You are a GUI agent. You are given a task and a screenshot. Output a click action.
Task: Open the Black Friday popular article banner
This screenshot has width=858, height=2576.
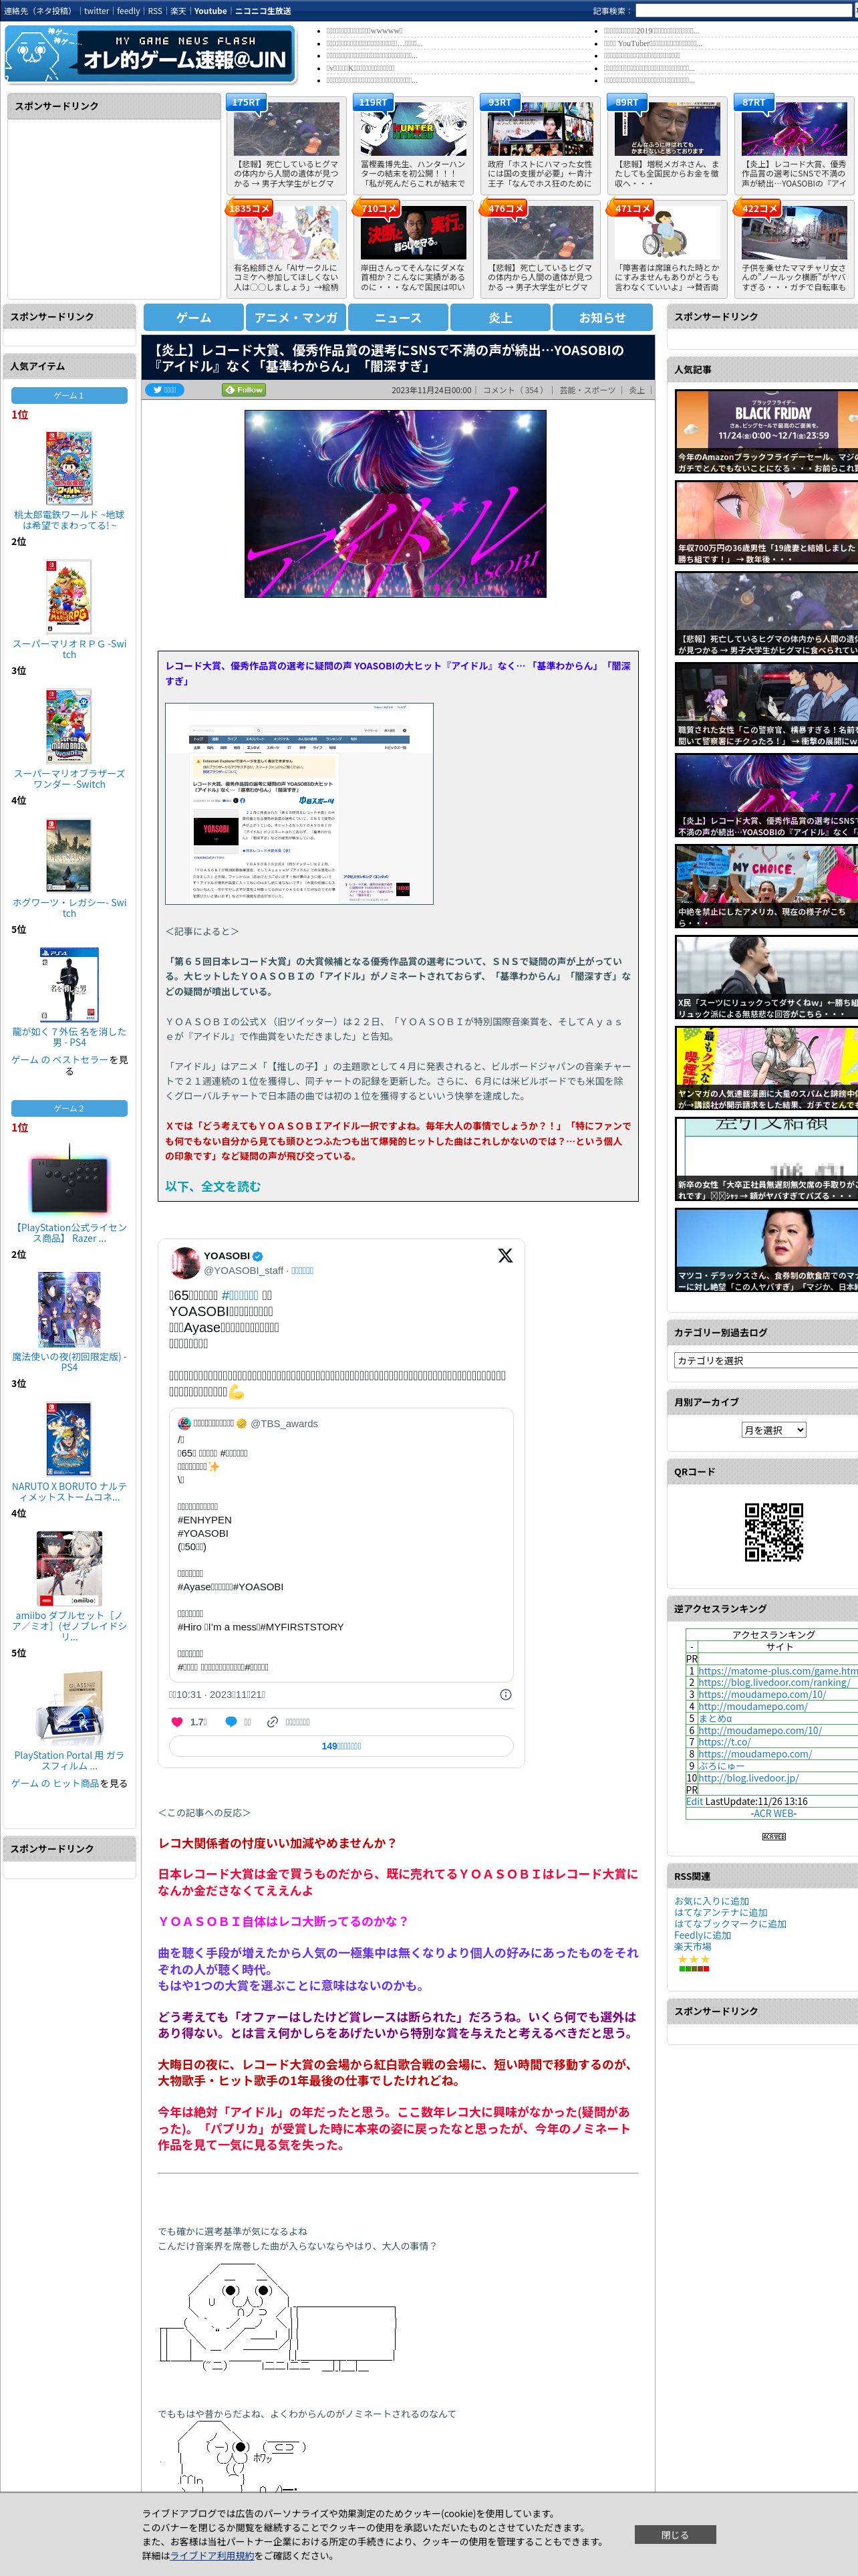[x=766, y=431]
